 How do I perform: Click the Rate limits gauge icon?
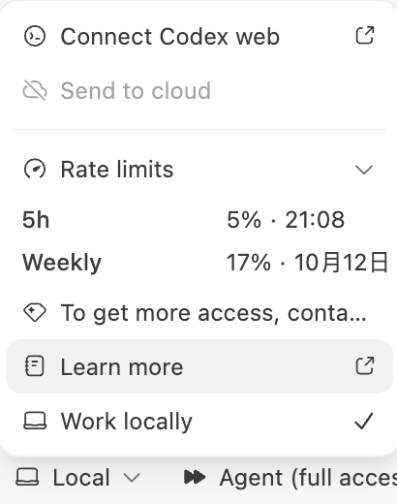point(35,169)
